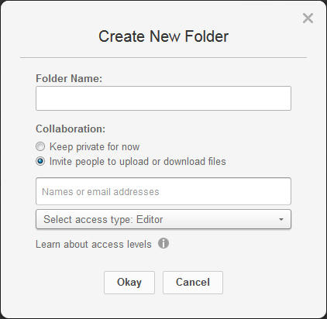The image size is (327, 319).
Task: Open the Learn about access levels link
Action: (x=94, y=244)
